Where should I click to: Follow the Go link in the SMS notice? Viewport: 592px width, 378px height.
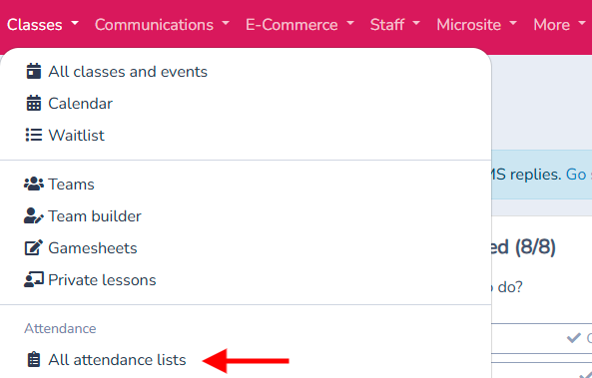coord(576,175)
